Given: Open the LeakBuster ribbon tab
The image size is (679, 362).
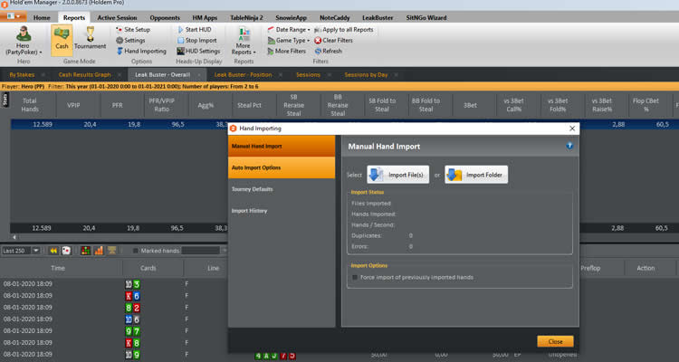Looking at the screenshot, I should (x=378, y=18).
